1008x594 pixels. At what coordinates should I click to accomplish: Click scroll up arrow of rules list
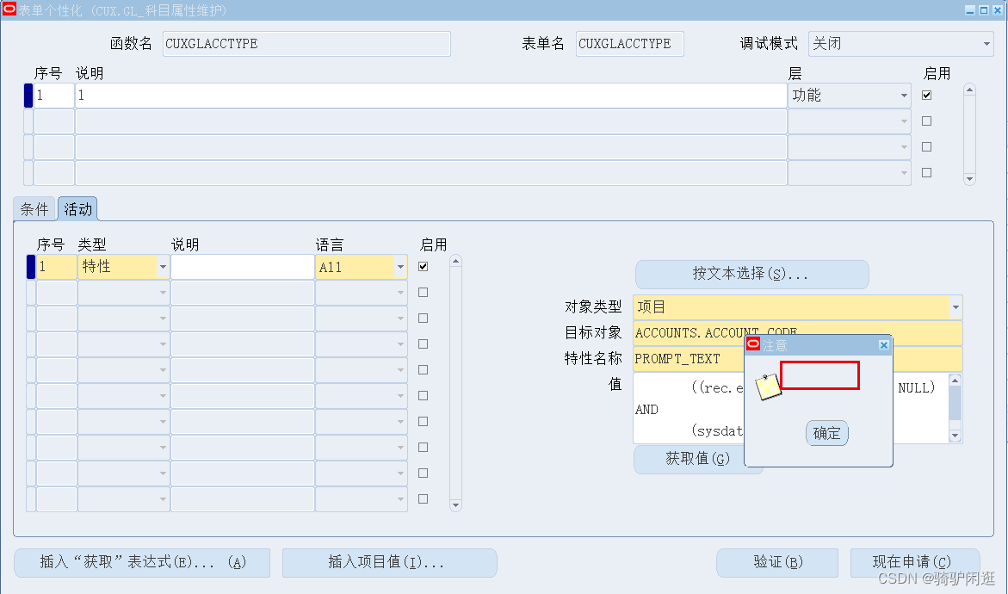pyautogui.click(x=969, y=90)
